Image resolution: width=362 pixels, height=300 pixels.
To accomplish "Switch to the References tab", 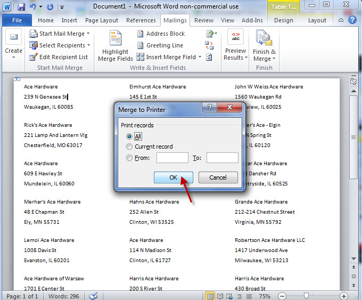I will 141,20.
